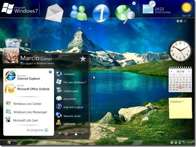Click the Windows Live Center flag icon

point(8,103)
